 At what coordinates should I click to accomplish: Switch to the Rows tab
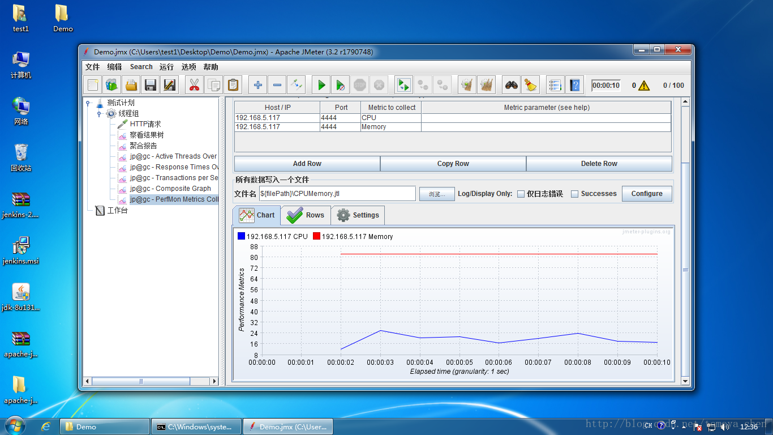[x=306, y=215]
